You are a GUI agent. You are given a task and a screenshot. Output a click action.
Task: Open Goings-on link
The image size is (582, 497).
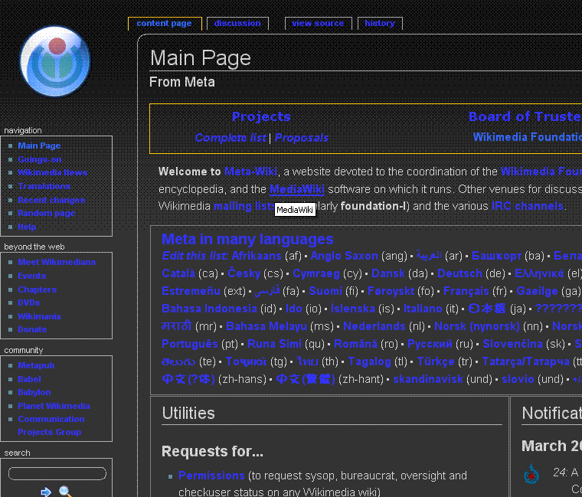(40, 159)
